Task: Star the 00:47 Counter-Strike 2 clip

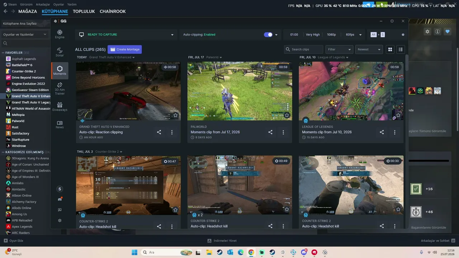Action: [175, 210]
